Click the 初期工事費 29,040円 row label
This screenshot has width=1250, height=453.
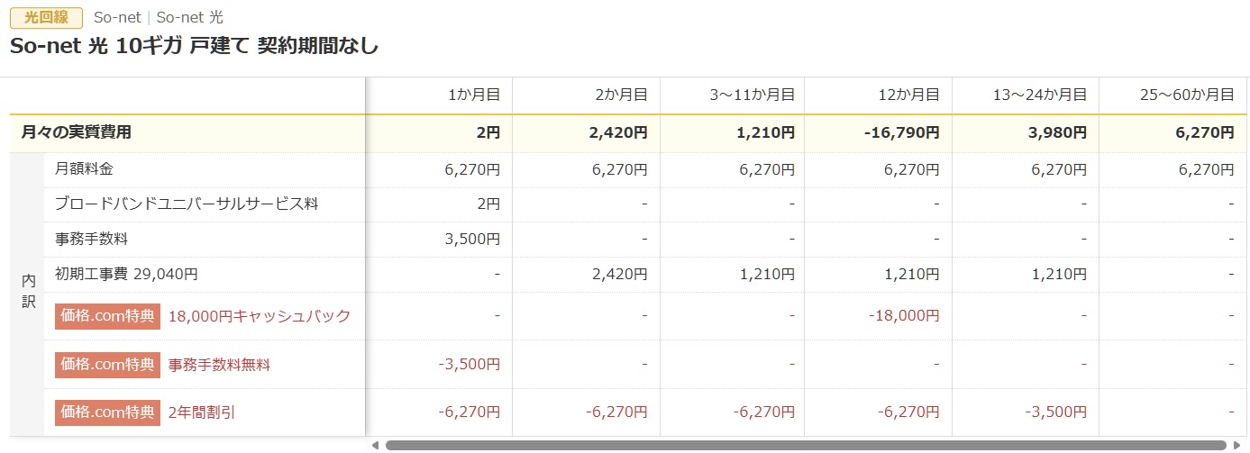(126, 274)
